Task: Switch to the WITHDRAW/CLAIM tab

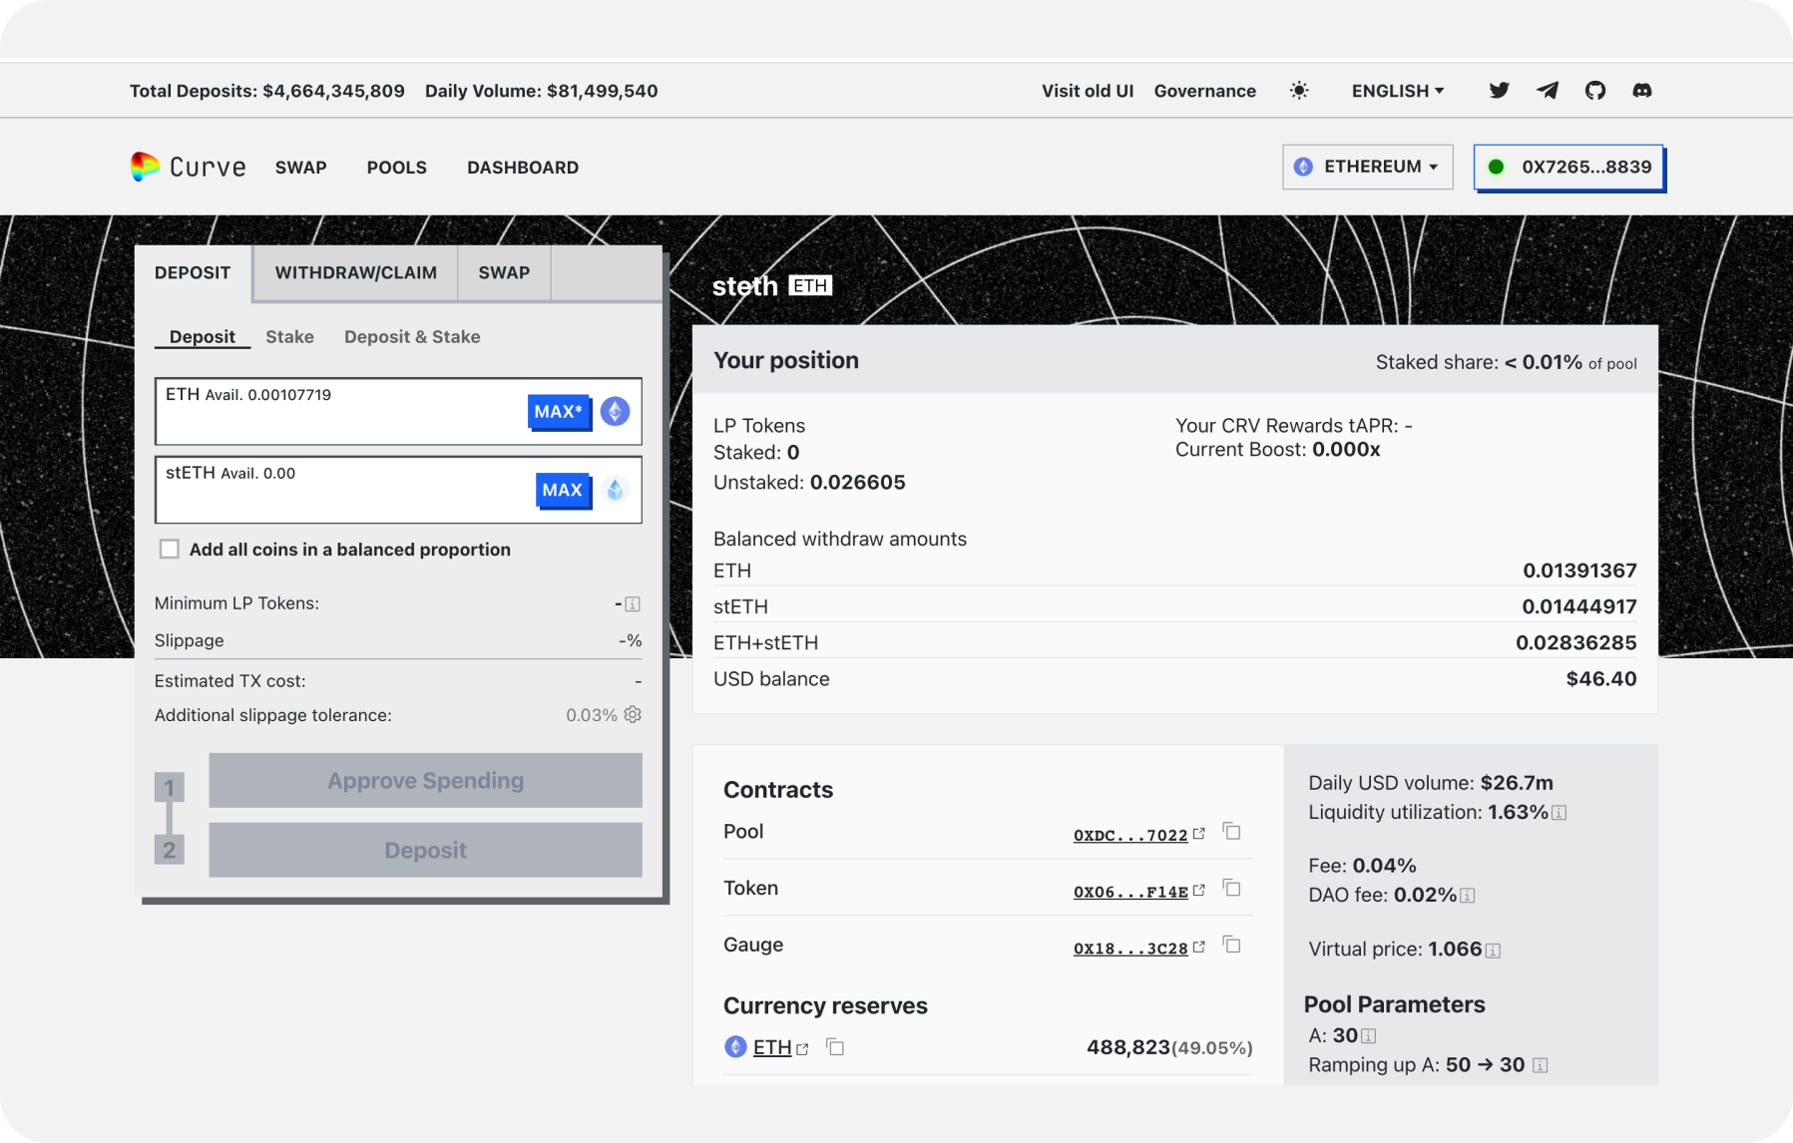Action: [355, 273]
